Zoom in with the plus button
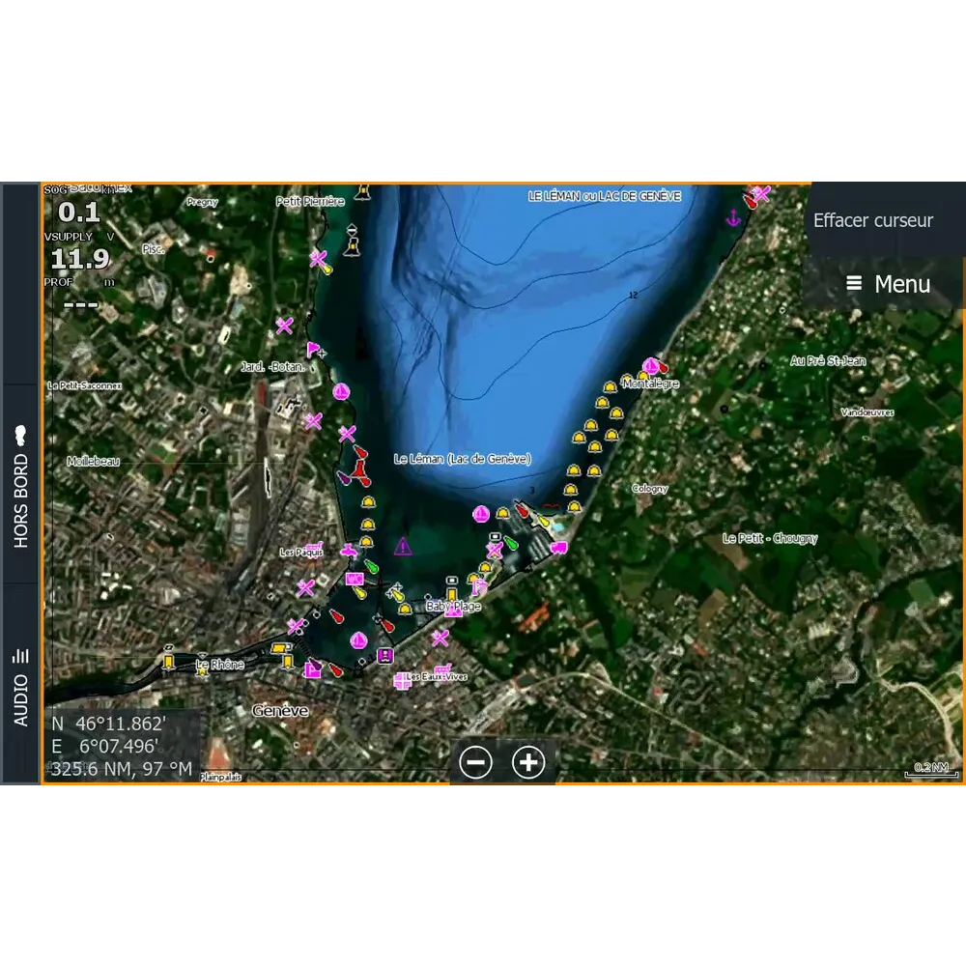966x966 pixels. click(x=528, y=762)
